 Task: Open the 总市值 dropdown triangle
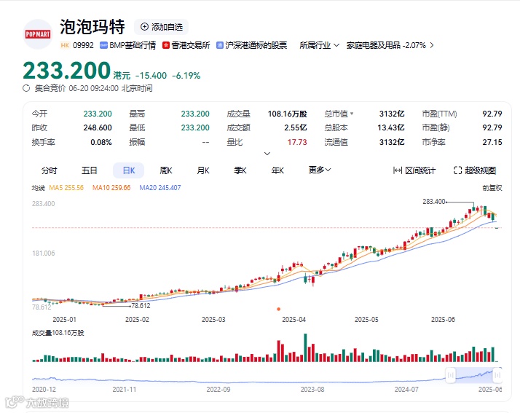[352, 114]
